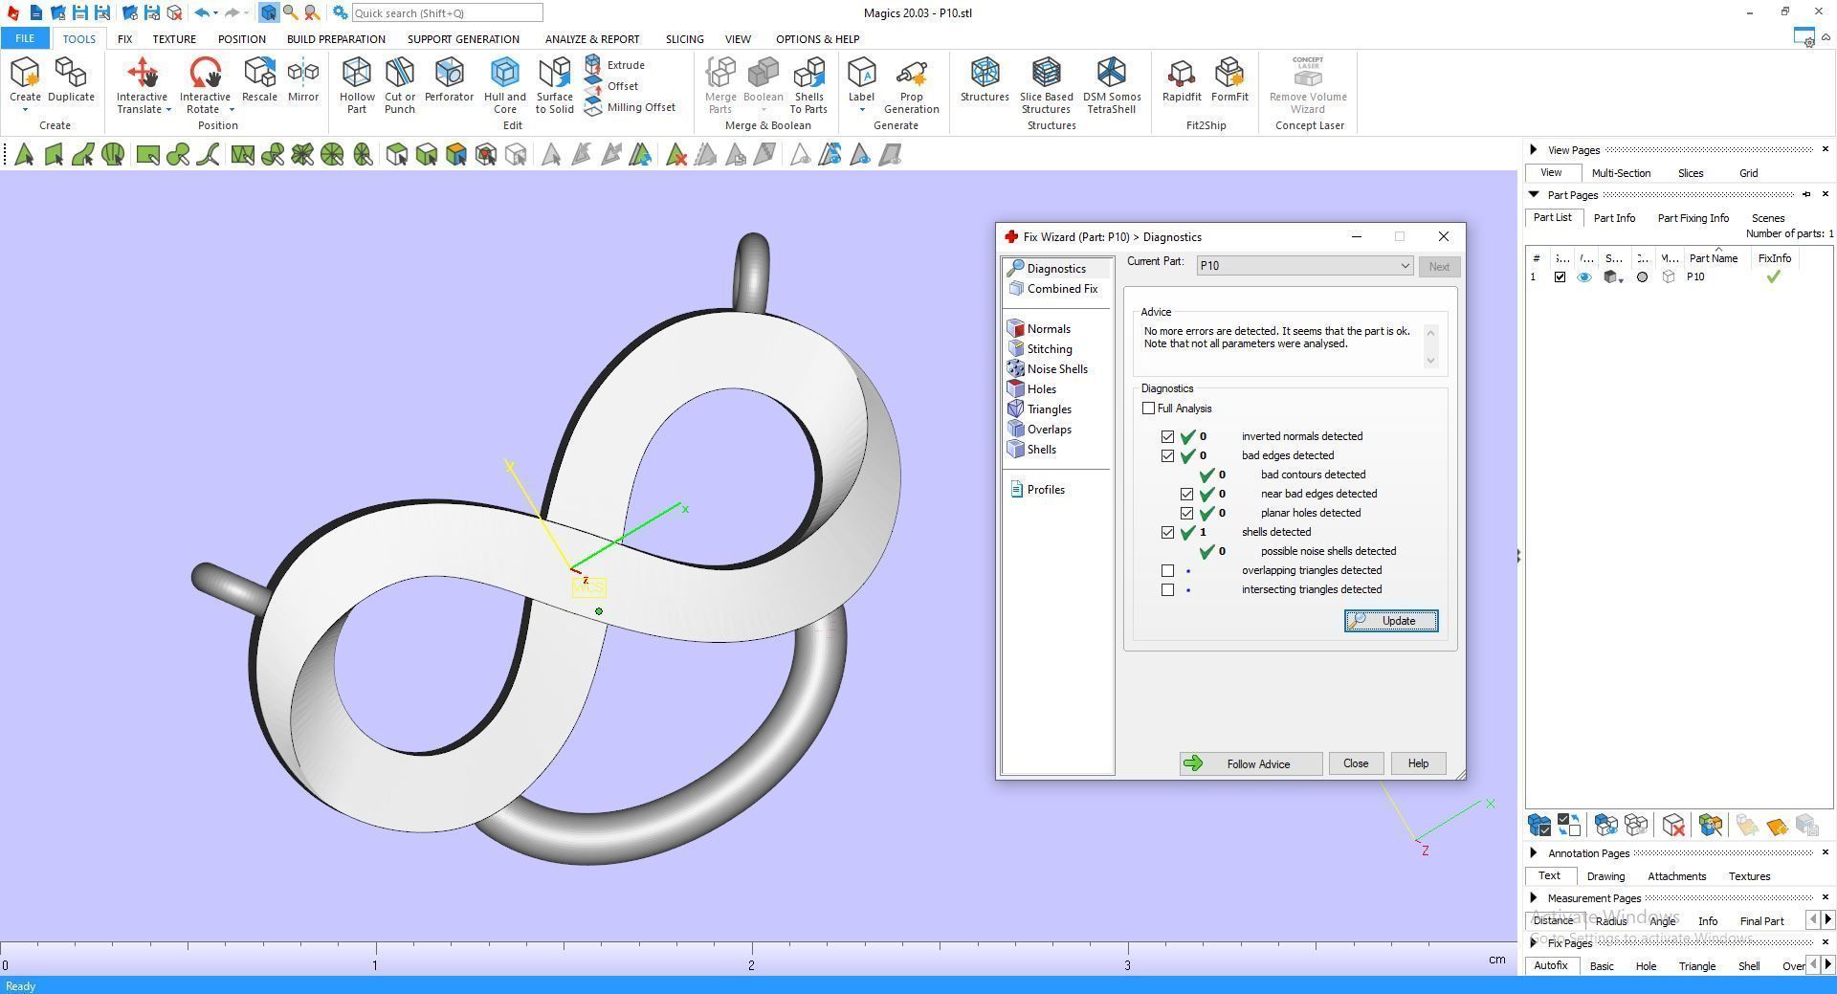Enable overlapping triangles detection
Image resolution: width=1837 pixels, height=994 pixels.
pos(1167,570)
